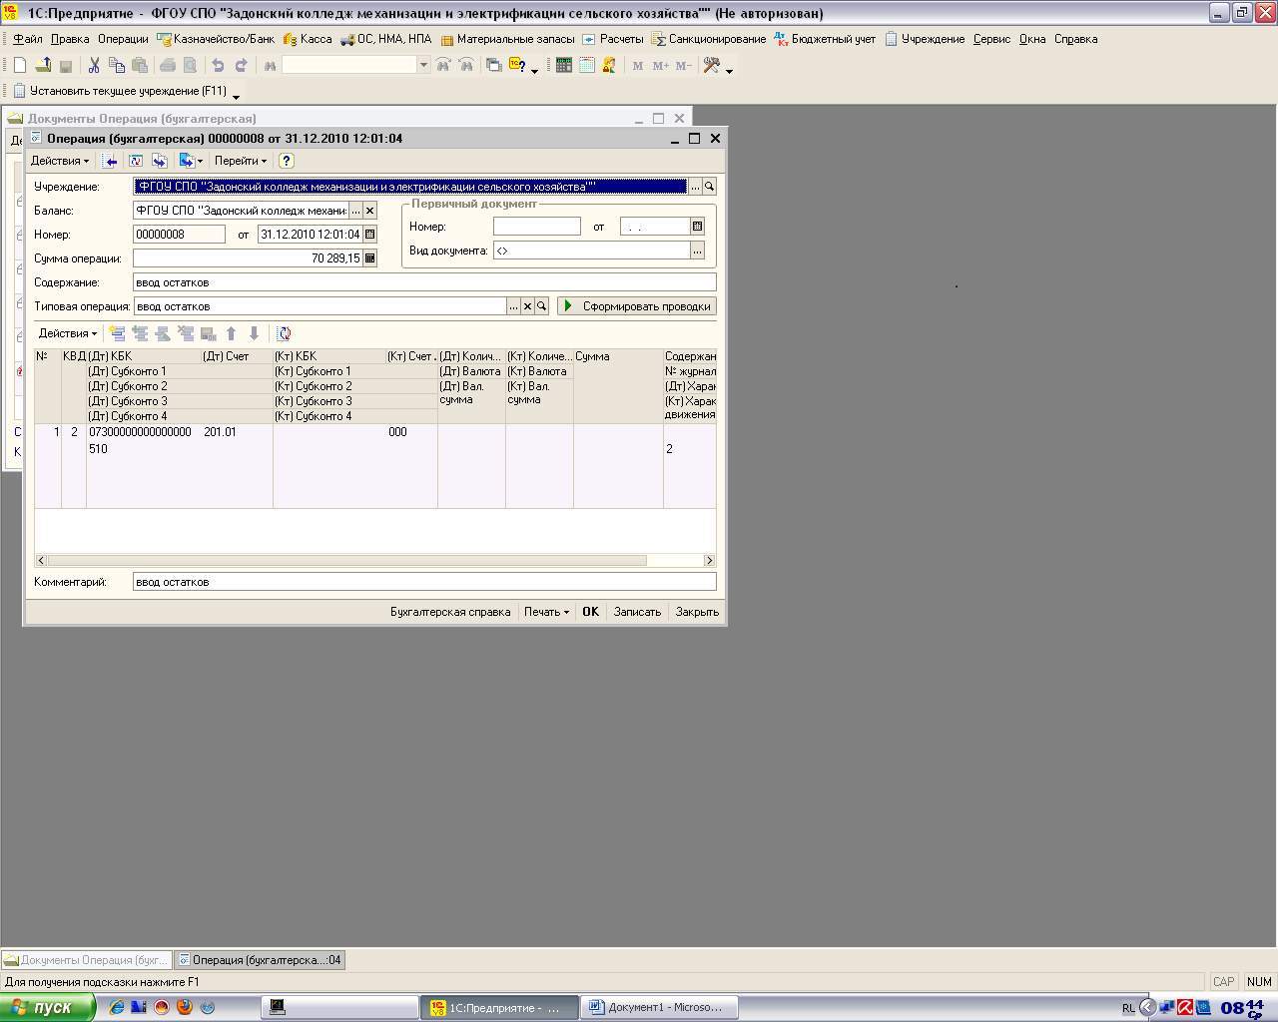This screenshot has width=1278, height=1022.
Task: Click the refresh icon in the table toolbar
Action: coord(284,334)
